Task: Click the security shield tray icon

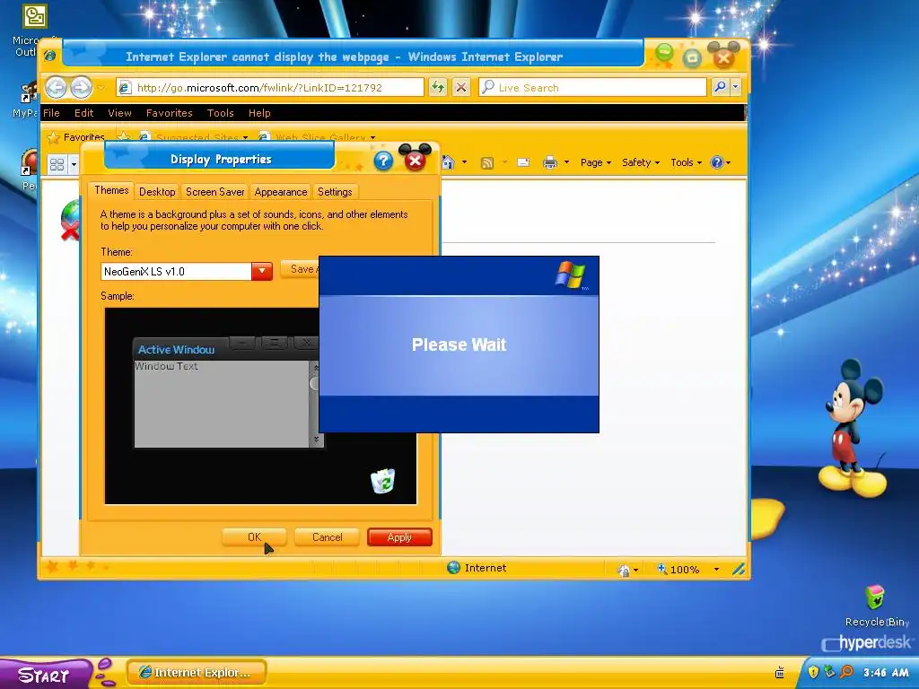Action: pyautogui.click(x=813, y=672)
